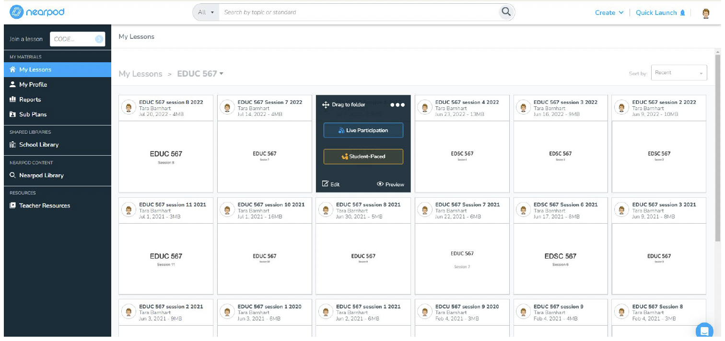This screenshot has height=341, width=725.
Task: Open EDUC 567 session 4 2022 thumbnail
Action: [x=462, y=157]
